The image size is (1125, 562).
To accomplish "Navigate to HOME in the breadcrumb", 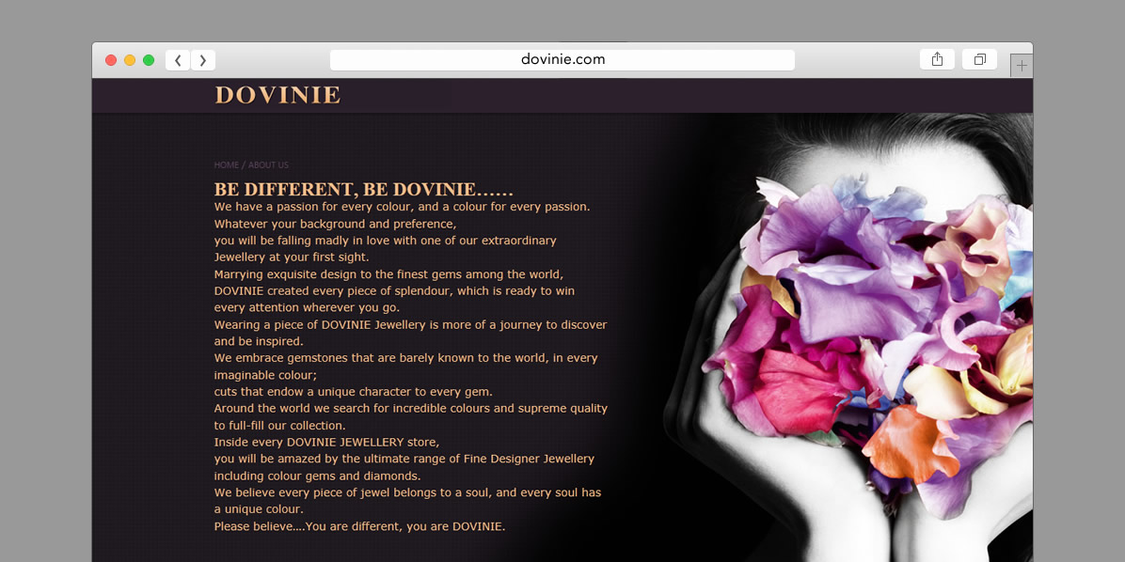I will point(227,165).
